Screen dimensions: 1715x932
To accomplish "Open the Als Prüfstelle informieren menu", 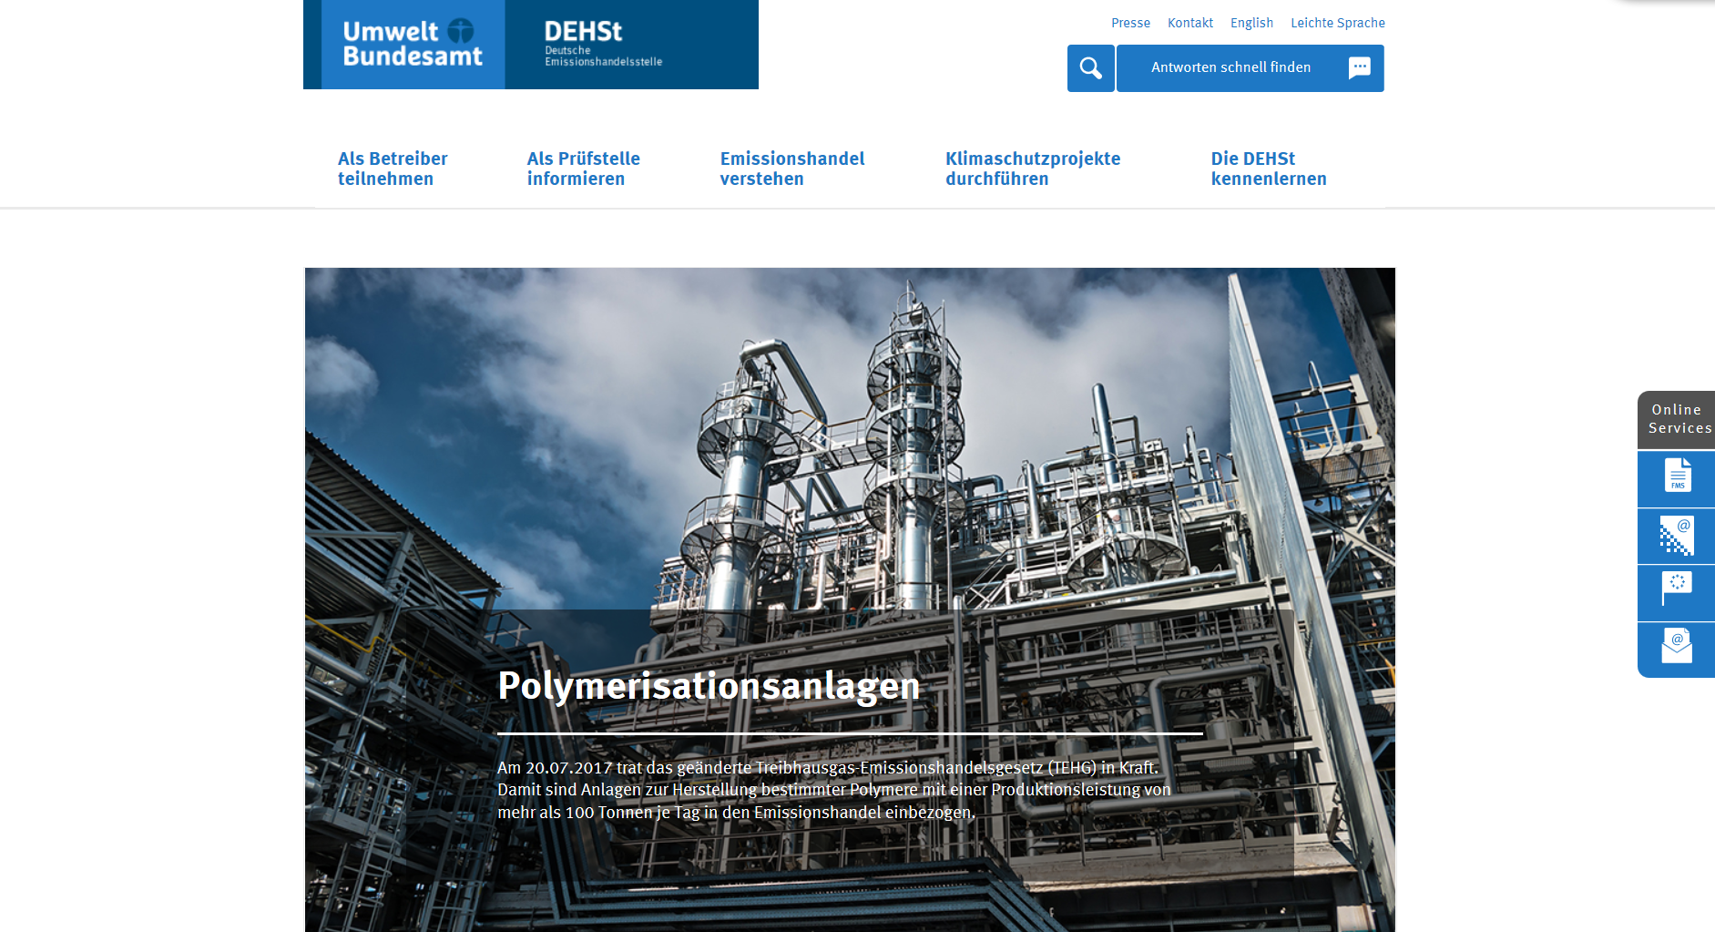I will 583,169.
